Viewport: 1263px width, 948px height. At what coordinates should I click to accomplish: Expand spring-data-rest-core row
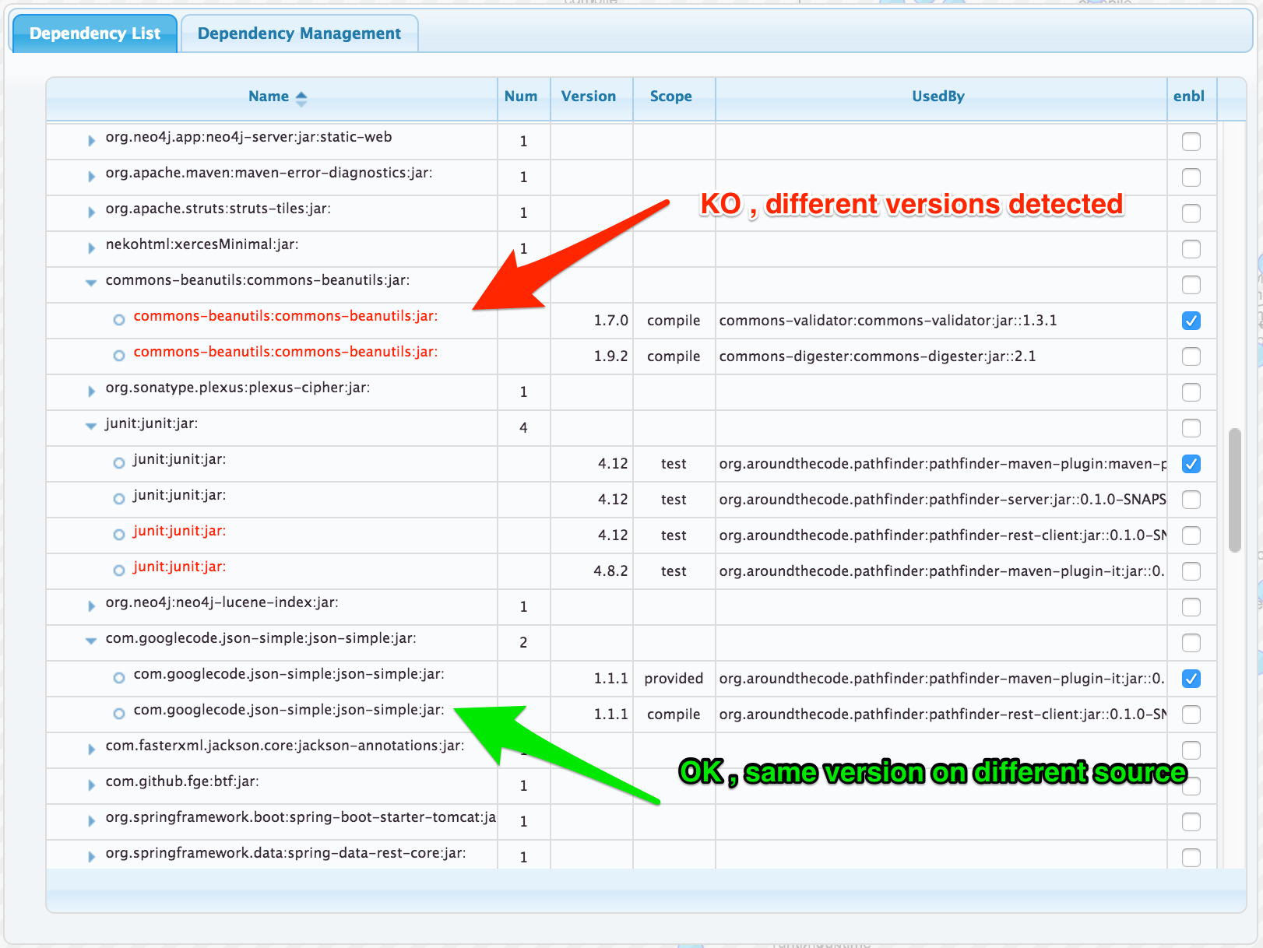[x=91, y=857]
